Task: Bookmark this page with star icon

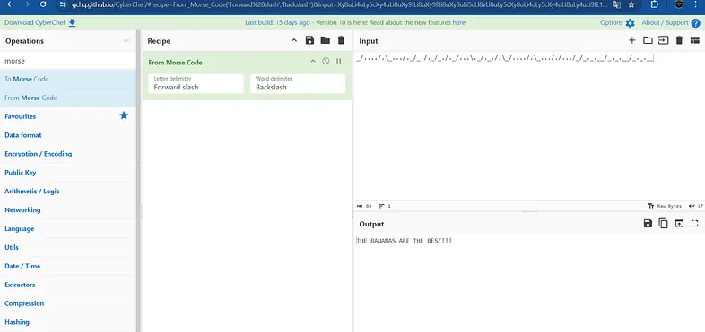Action: pos(631,4)
